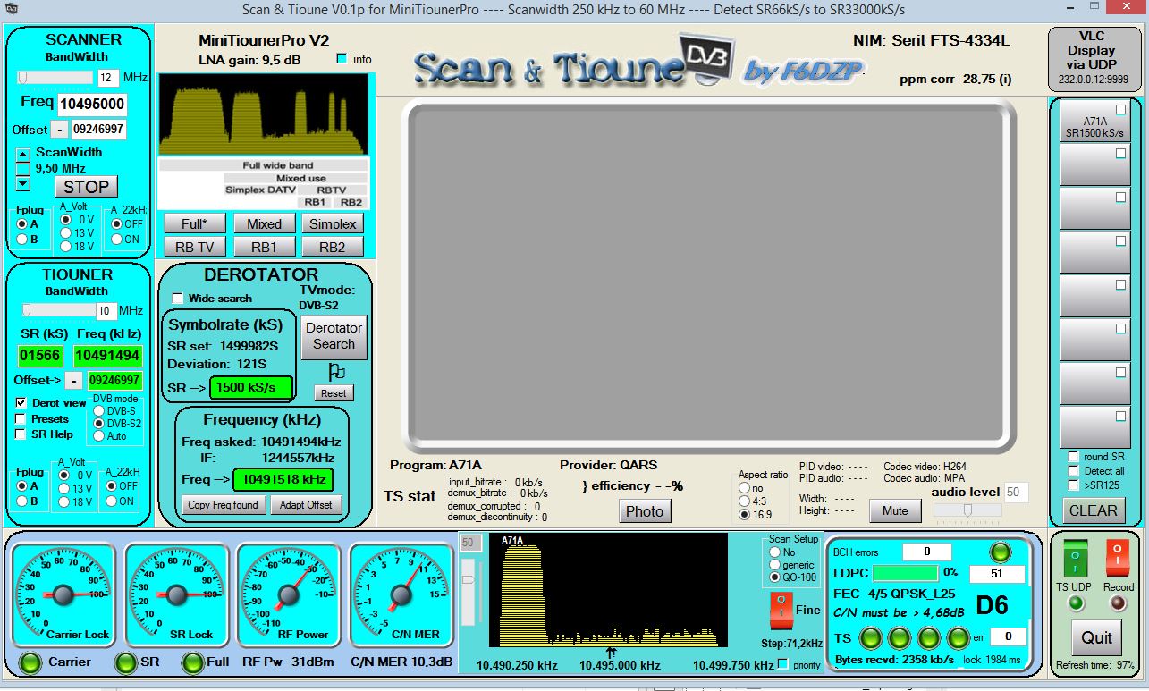Viewport: 1149px width, 691px height.
Task: Stop the scanner with the STOP button
Action: tap(86, 187)
